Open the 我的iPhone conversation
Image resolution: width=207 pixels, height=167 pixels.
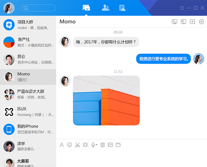28,129
